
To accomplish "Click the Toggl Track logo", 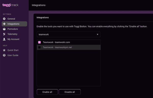I will [x=10, y=5].
